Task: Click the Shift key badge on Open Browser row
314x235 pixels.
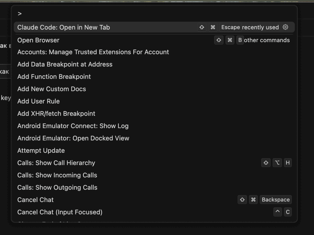Action: 219,40
